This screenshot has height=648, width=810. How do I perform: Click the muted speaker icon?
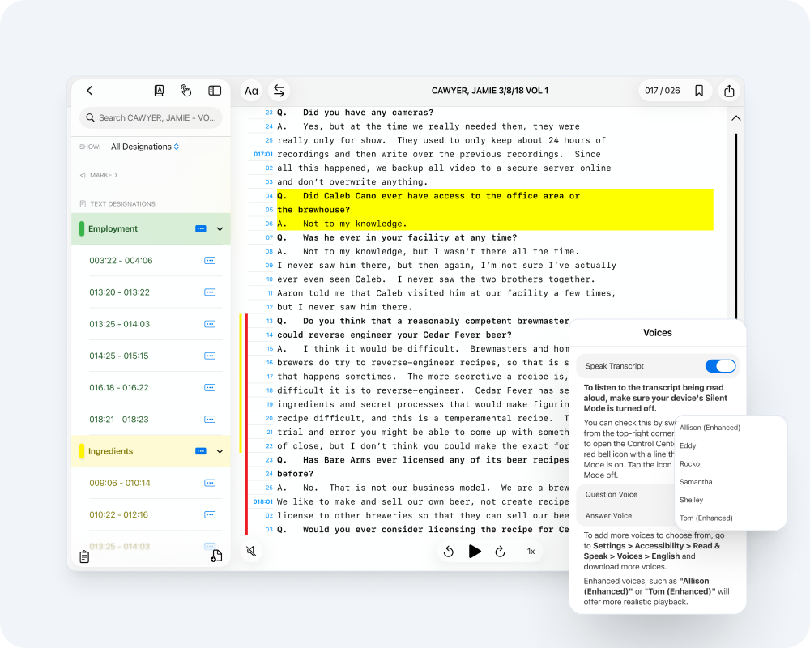coord(252,551)
